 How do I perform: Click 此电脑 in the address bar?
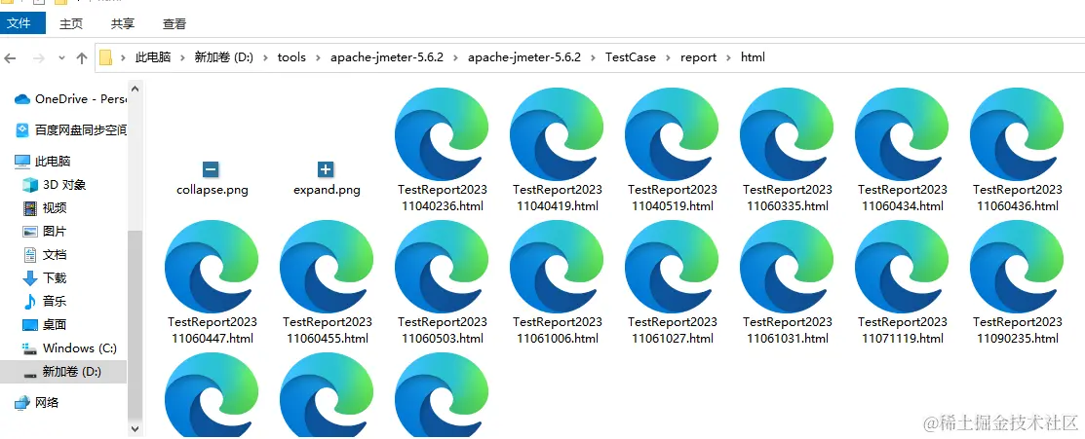(153, 57)
